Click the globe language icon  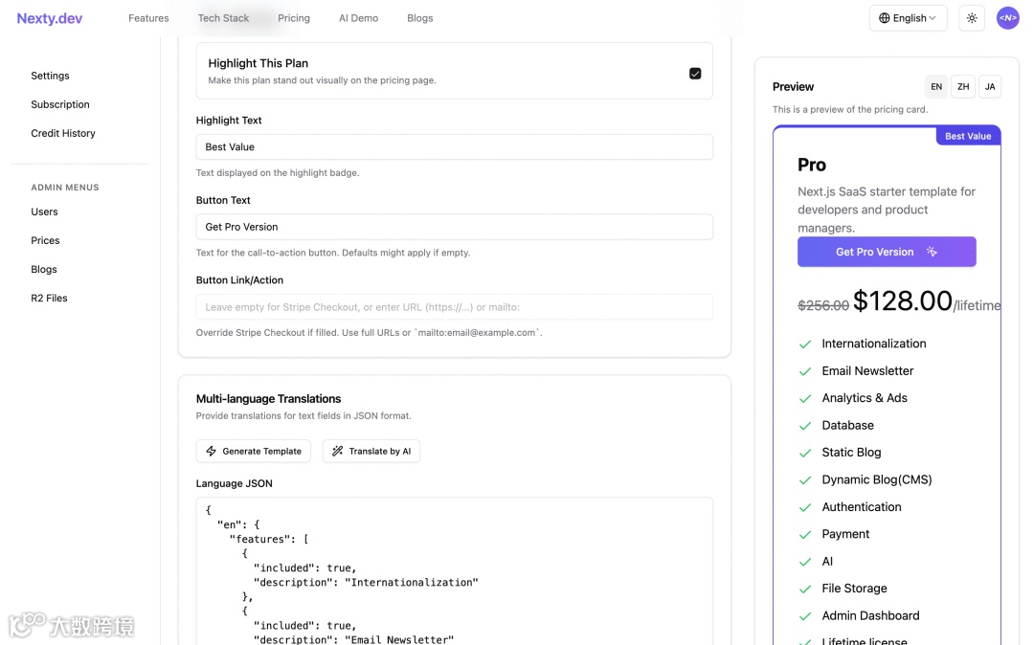pos(885,18)
